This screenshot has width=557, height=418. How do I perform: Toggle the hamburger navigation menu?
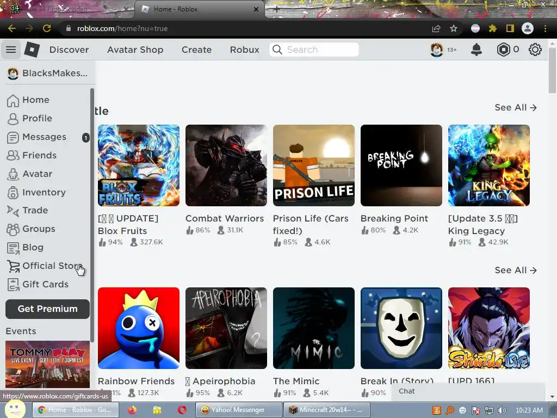pyautogui.click(x=11, y=50)
